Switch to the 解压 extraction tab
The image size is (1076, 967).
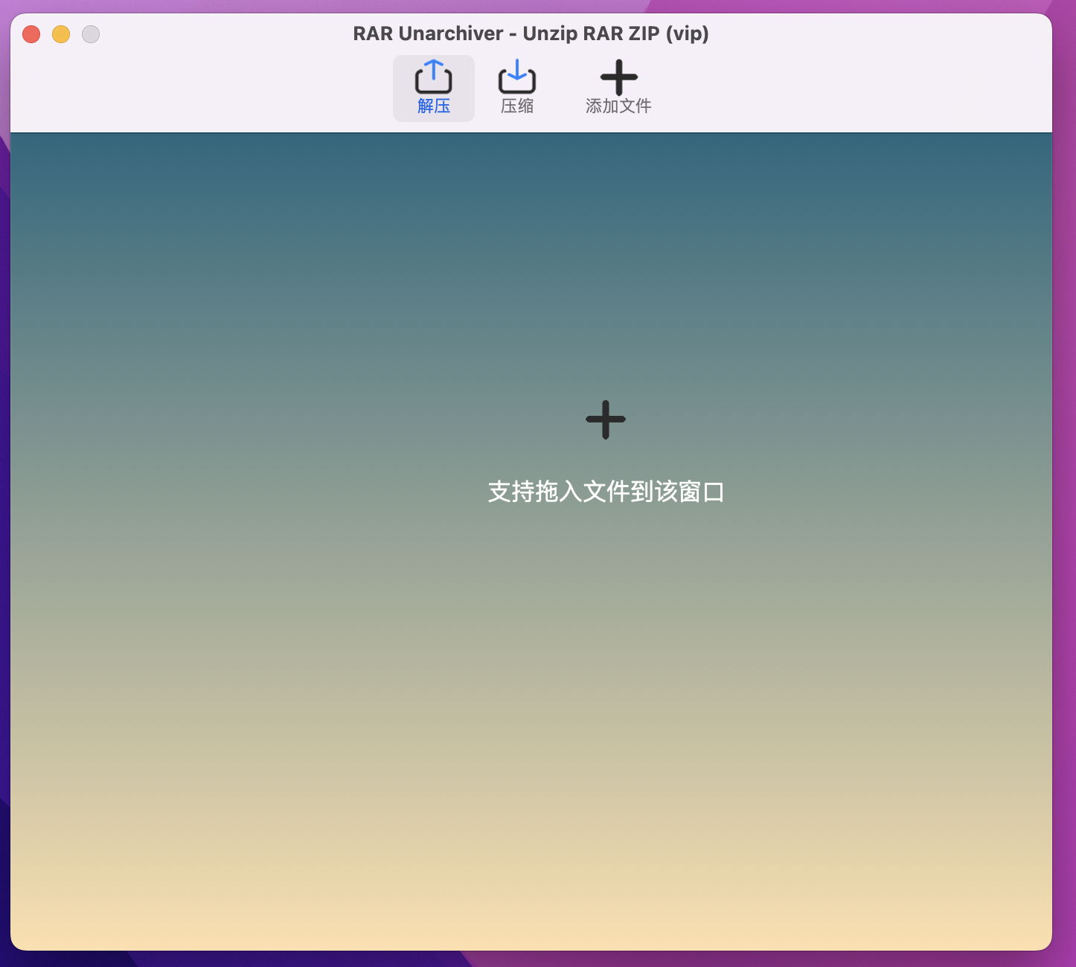(x=434, y=89)
